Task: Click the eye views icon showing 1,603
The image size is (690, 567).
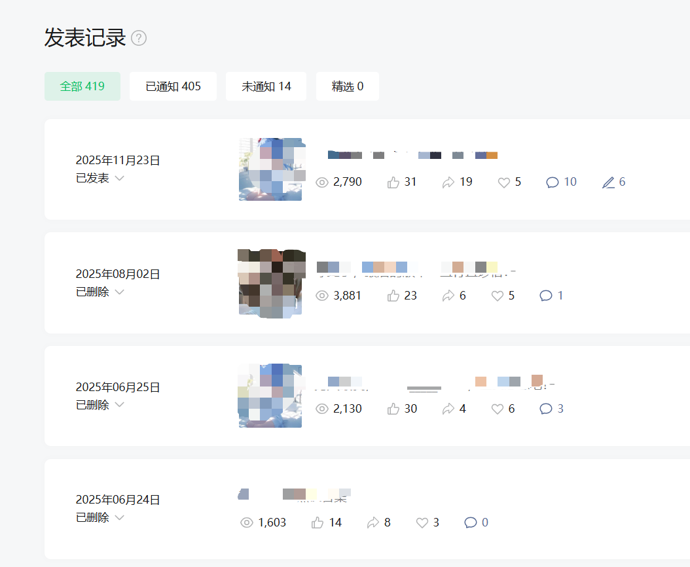Action: tap(246, 523)
